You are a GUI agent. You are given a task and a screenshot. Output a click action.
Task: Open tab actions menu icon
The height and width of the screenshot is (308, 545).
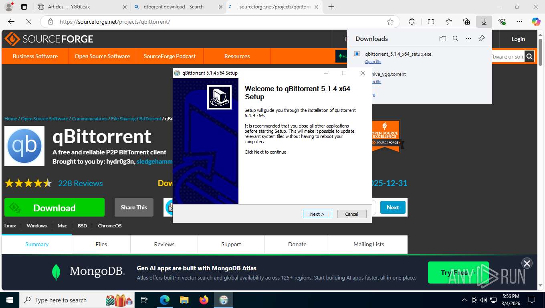pyautogui.click(x=24, y=7)
